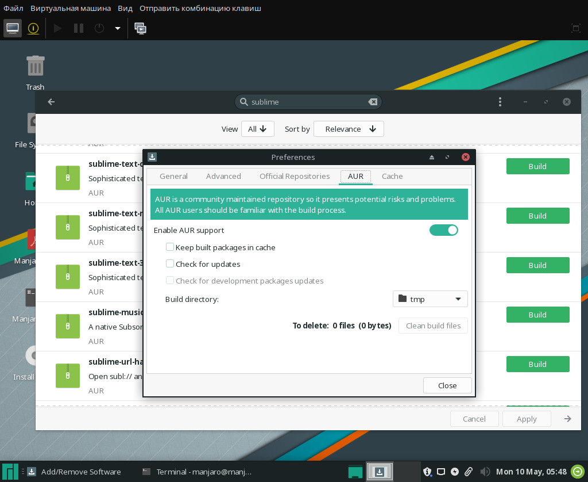Click Close button in Preferences dialog

pyautogui.click(x=447, y=385)
